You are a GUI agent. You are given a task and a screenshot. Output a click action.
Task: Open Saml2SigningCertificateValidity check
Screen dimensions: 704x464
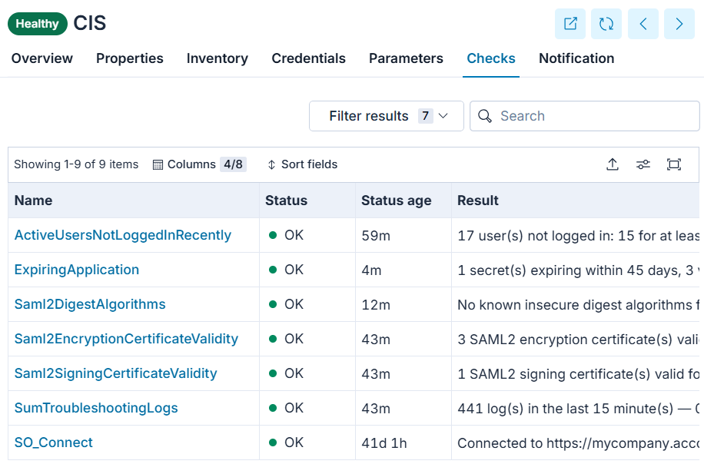pos(115,373)
